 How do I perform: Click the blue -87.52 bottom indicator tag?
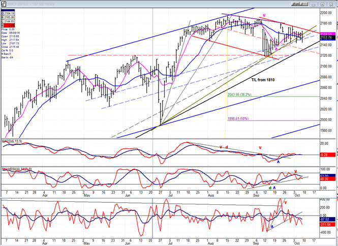pyautogui.click(x=328, y=219)
